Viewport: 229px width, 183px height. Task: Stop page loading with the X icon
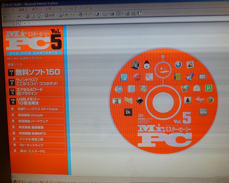coord(28,16)
